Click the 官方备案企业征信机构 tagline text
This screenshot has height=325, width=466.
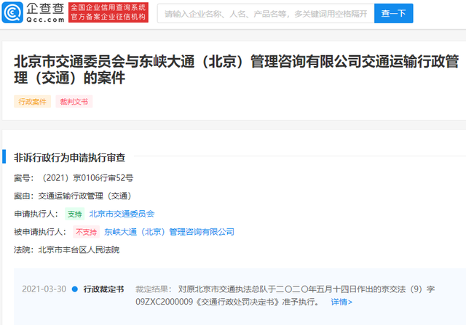(108, 19)
